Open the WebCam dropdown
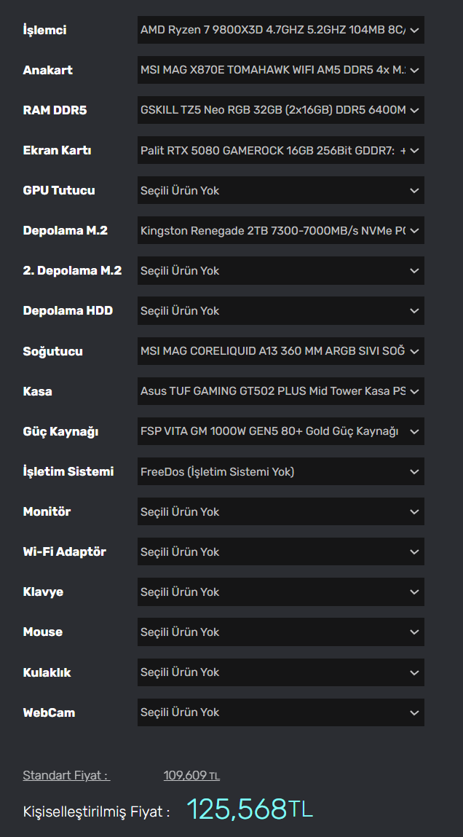This screenshot has height=837, width=463. click(280, 712)
